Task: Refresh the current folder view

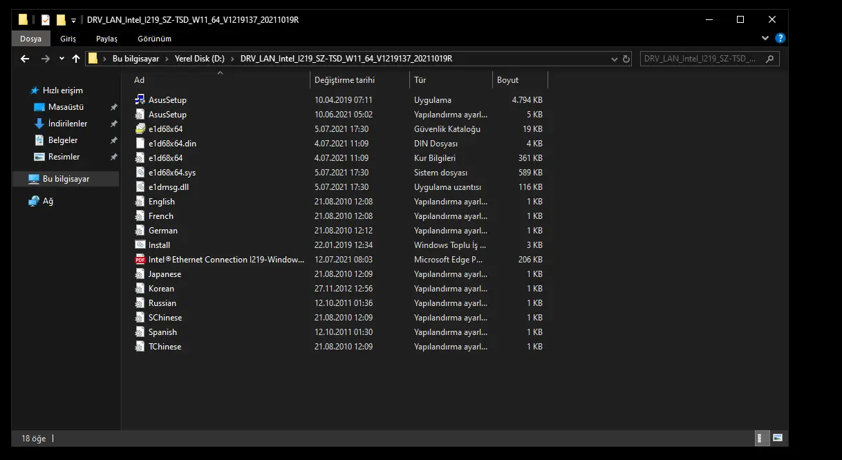Action: tap(626, 59)
